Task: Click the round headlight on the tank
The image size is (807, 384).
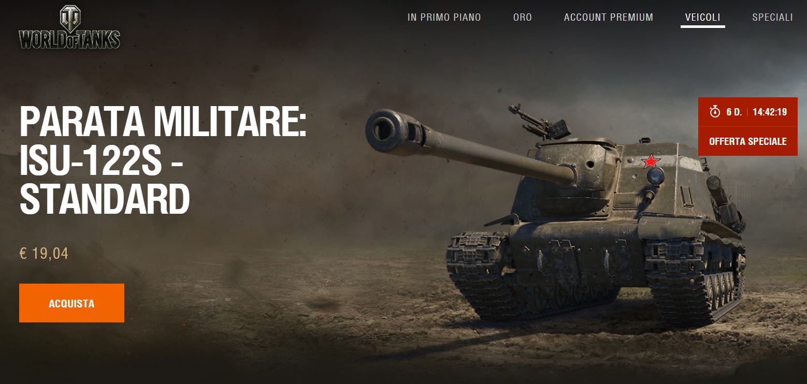Action: (x=655, y=176)
